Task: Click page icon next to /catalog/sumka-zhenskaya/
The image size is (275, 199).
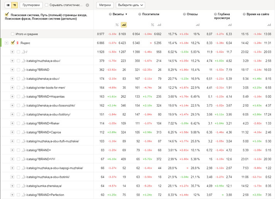Action: pos(24,186)
